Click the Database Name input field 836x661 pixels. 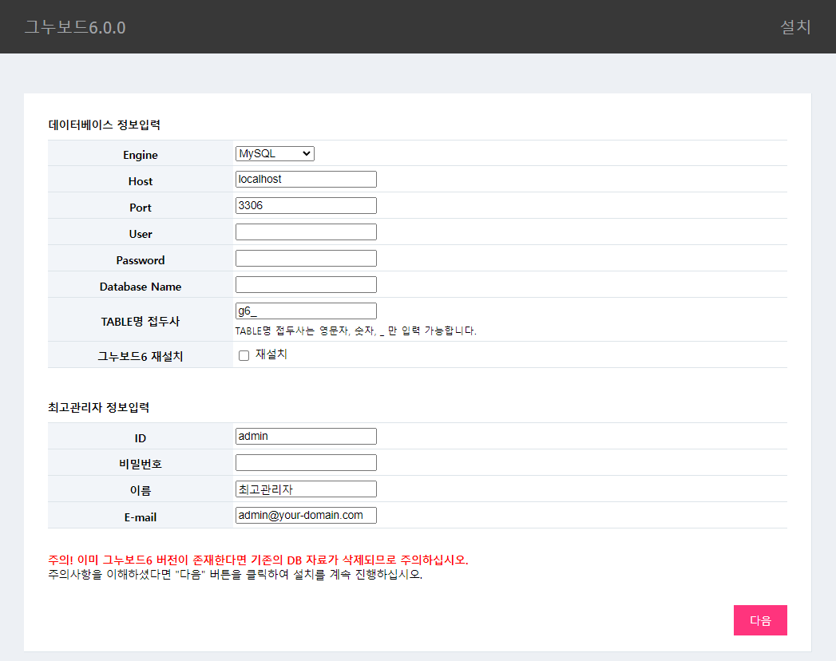click(306, 285)
